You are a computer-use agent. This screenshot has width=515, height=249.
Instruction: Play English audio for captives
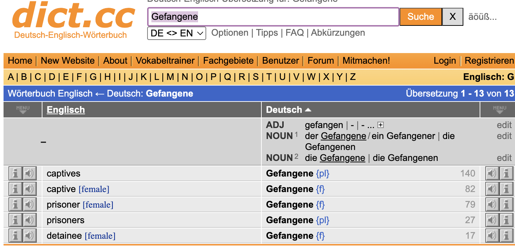click(30, 173)
